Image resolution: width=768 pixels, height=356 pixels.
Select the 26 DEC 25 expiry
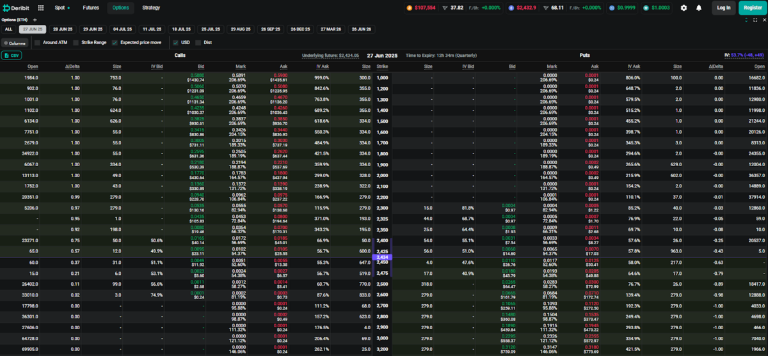[x=301, y=29]
